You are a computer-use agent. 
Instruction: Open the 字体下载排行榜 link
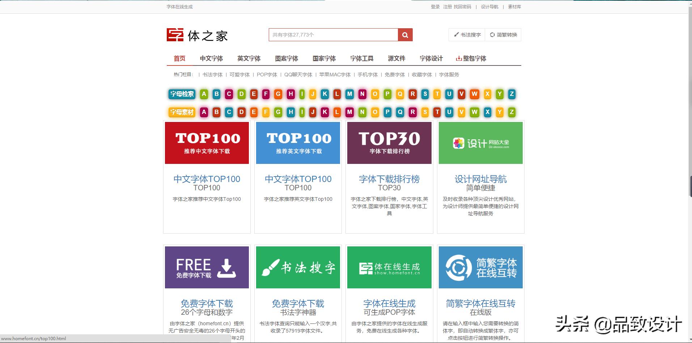(389, 179)
